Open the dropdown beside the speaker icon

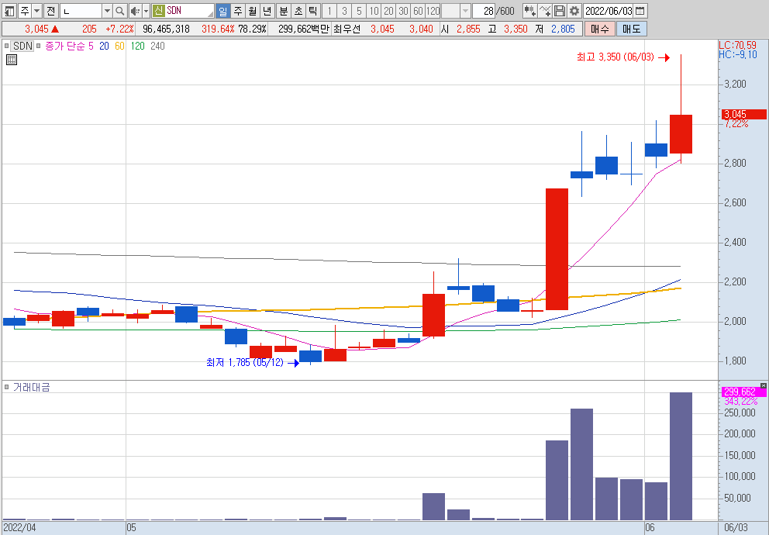[x=146, y=11]
